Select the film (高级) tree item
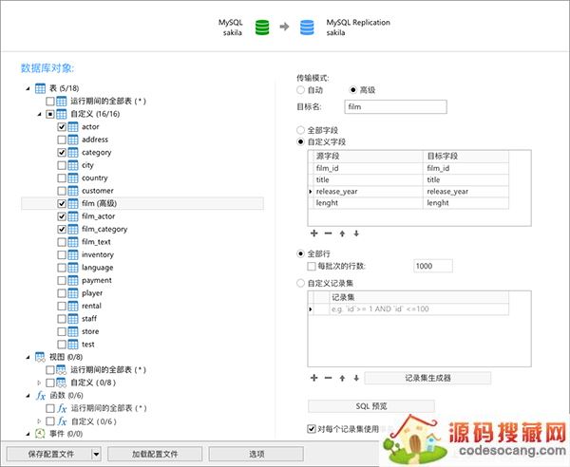Viewport: 570px width, 467px height. 104,203
